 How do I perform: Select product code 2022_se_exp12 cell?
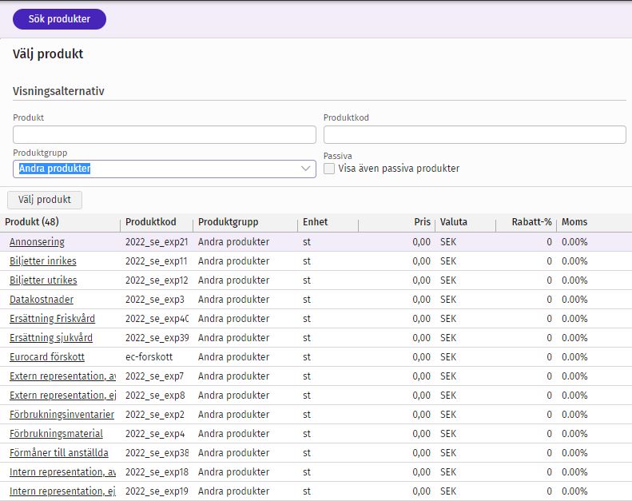(157, 280)
